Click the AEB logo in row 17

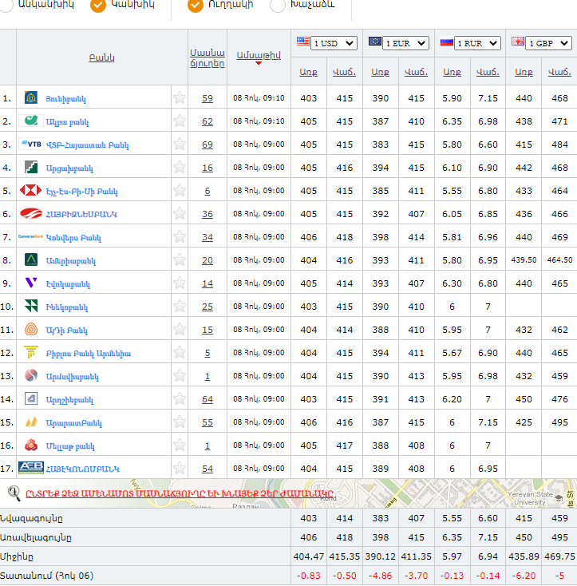tap(31, 468)
